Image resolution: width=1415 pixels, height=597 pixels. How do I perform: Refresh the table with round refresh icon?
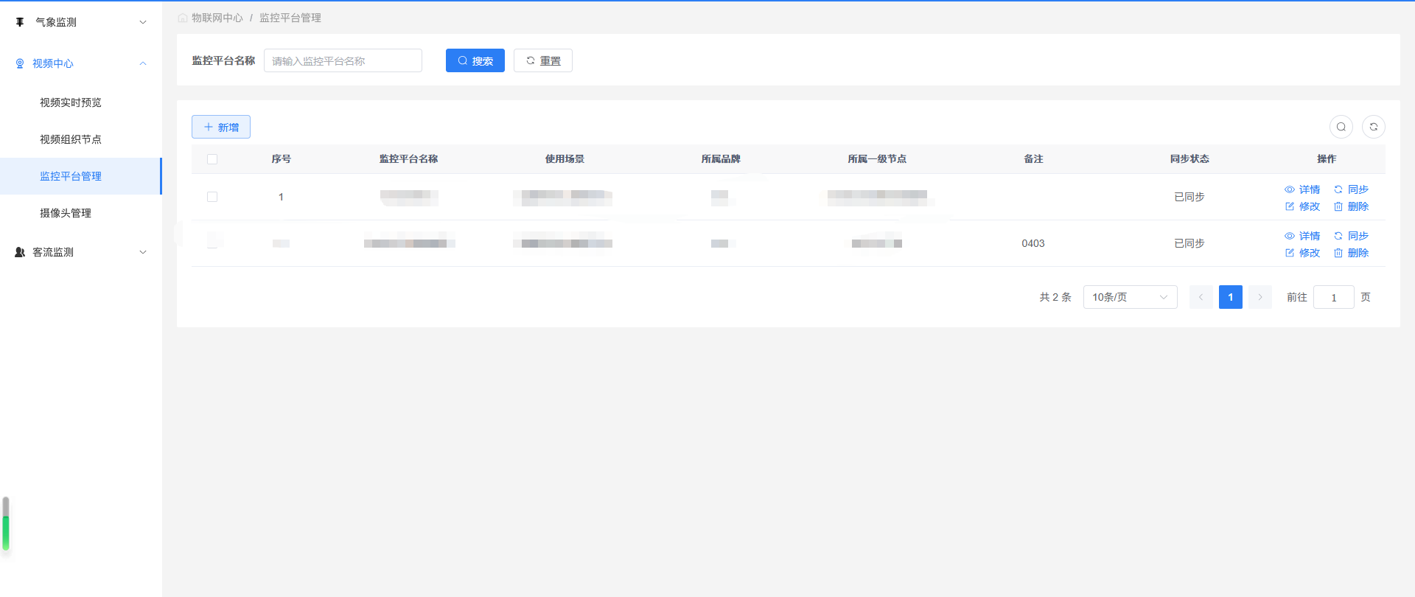click(1374, 127)
